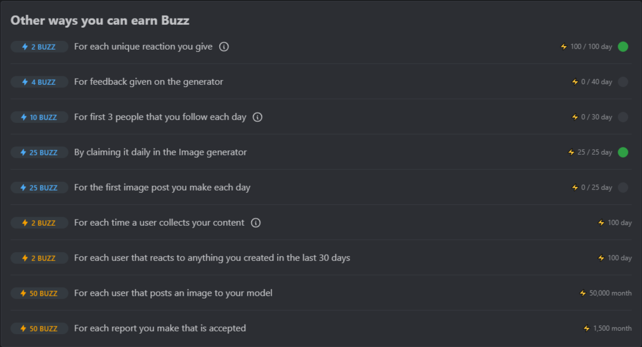The image size is (642, 347).
Task: Click 'Other ways you can earn Buzz' heading
Action: 100,20
